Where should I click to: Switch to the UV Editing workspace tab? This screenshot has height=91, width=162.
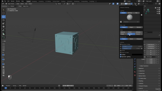48,2
